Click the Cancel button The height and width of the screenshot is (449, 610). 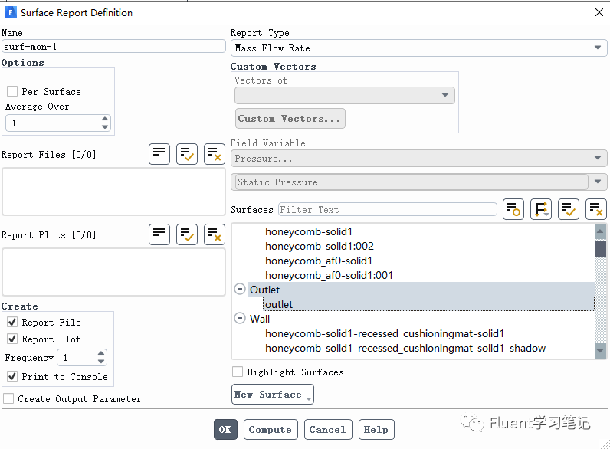(328, 430)
